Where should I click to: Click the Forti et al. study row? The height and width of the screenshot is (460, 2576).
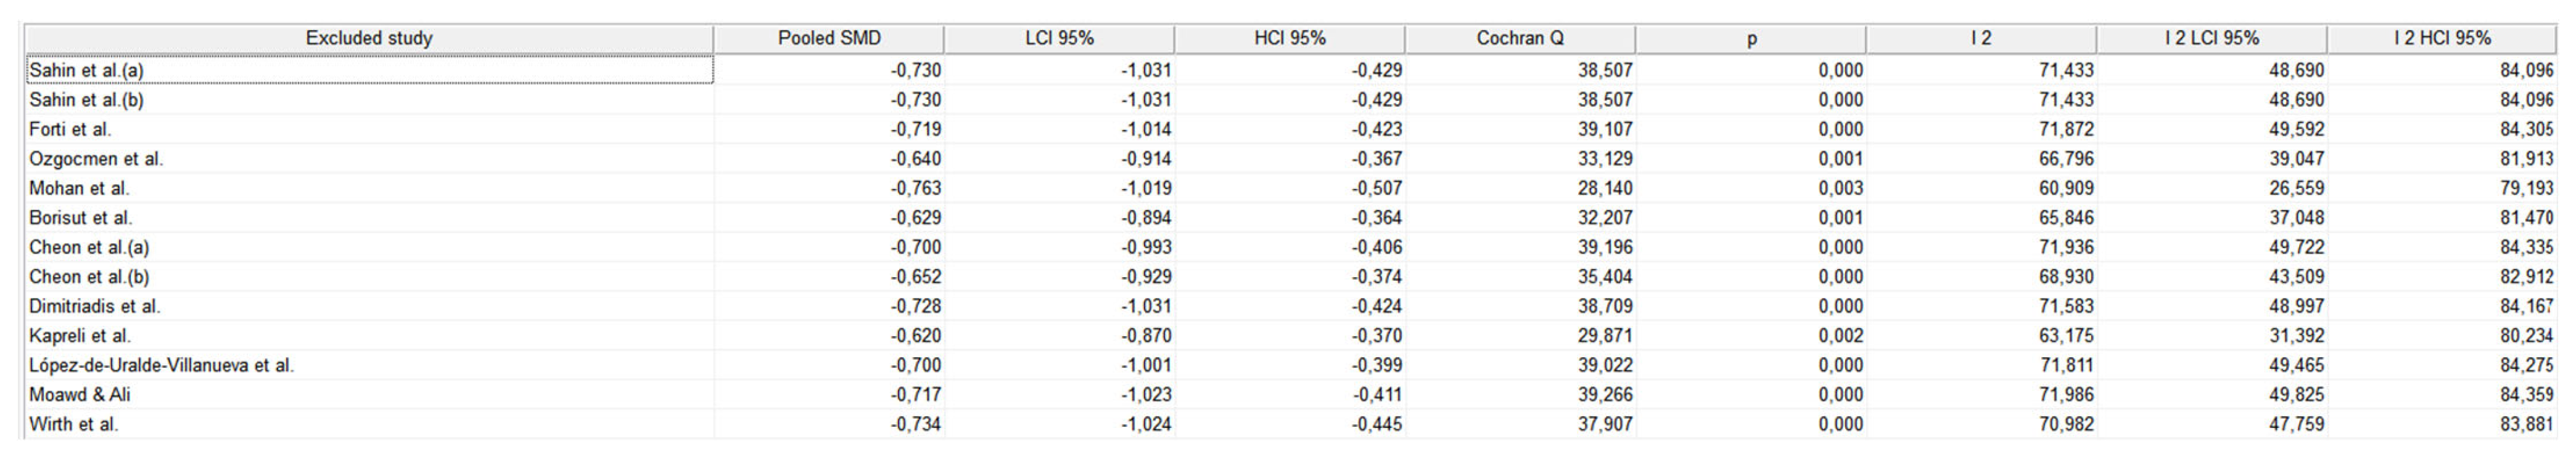click(x=71, y=129)
